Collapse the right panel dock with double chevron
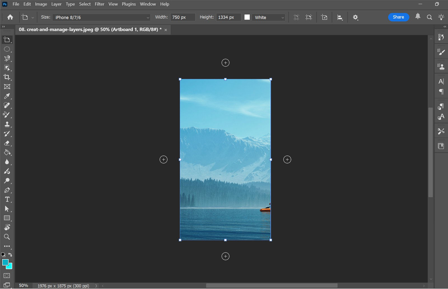Viewport: 448px width, 289px height. [x=445, y=27]
